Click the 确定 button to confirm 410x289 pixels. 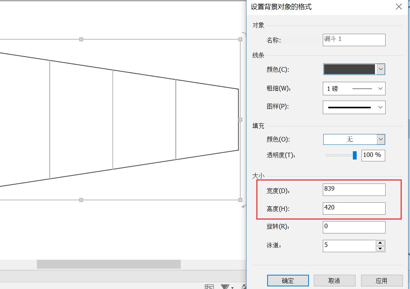(288, 281)
